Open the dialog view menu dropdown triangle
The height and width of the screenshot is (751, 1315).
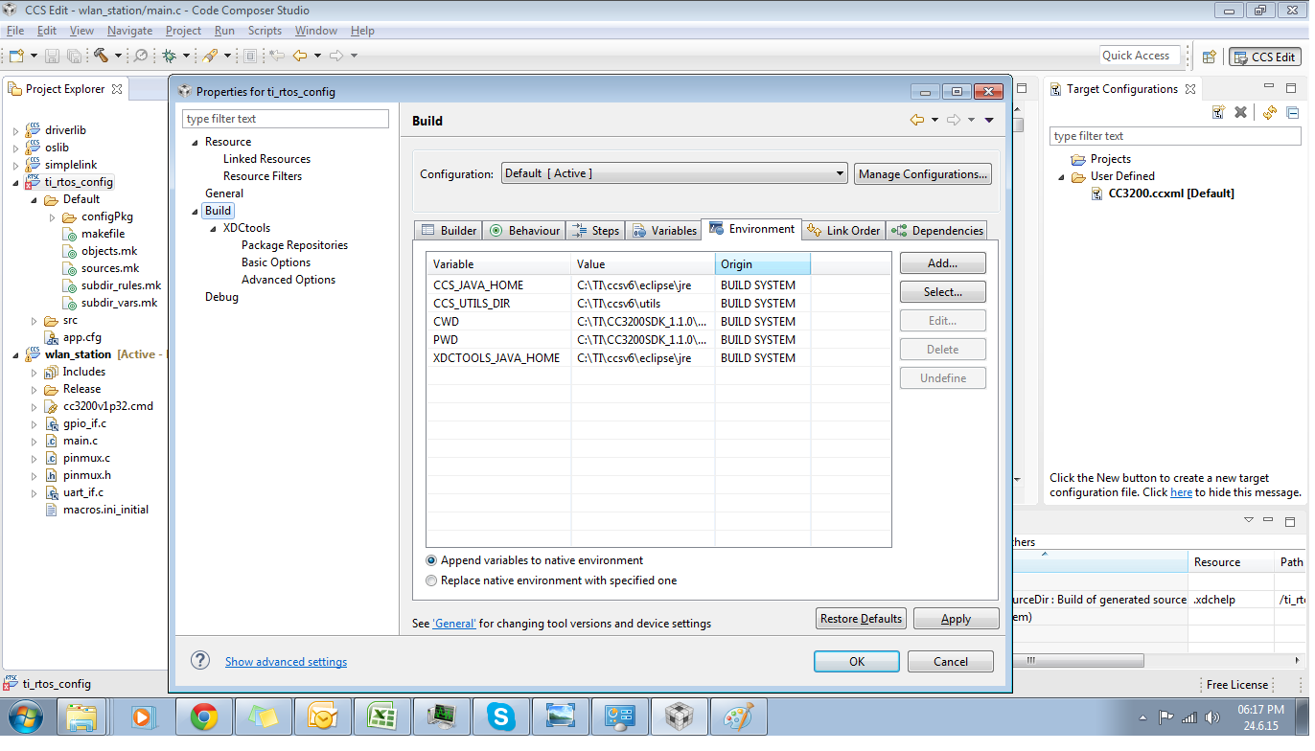point(989,120)
